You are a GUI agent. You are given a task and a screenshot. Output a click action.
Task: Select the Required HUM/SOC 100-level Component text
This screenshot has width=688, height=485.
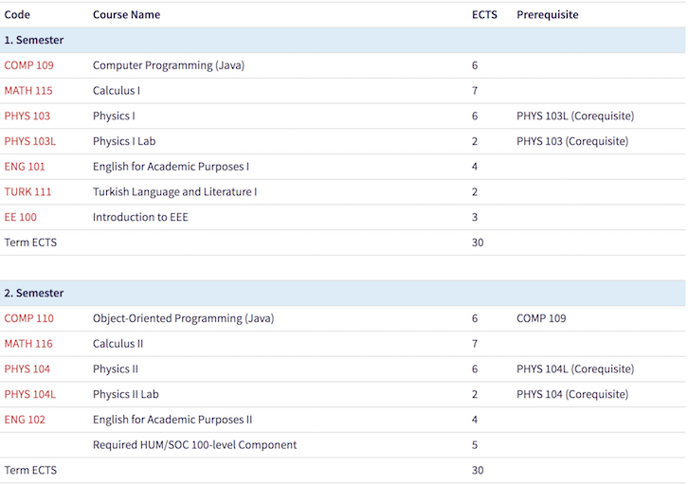point(195,445)
